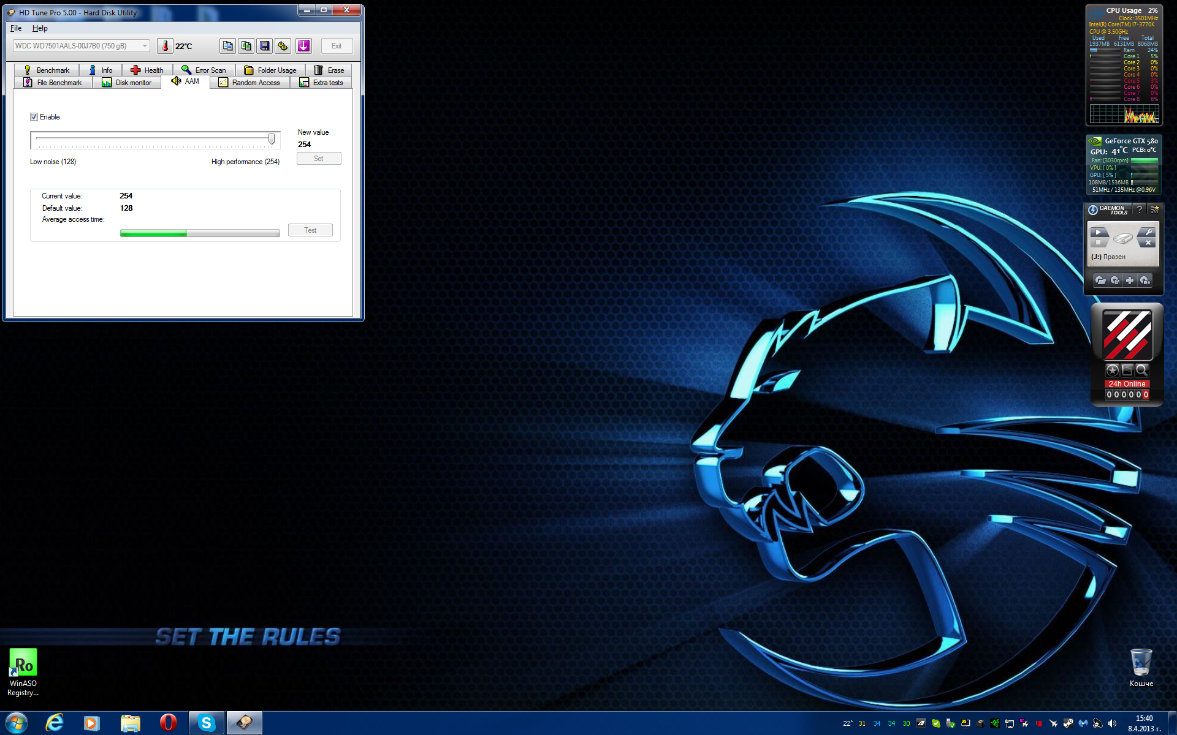Viewport: 1177px width, 735px height.
Task: Click the play button in Daemon Tools gadget
Action: tap(1098, 232)
